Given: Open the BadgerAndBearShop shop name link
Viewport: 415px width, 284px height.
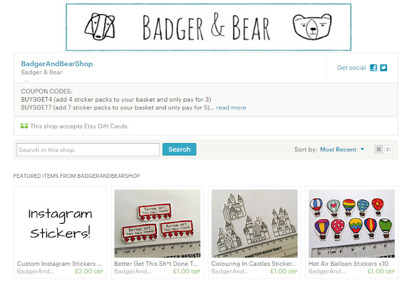Looking at the screenshot, I should click(x=57, y=64).
